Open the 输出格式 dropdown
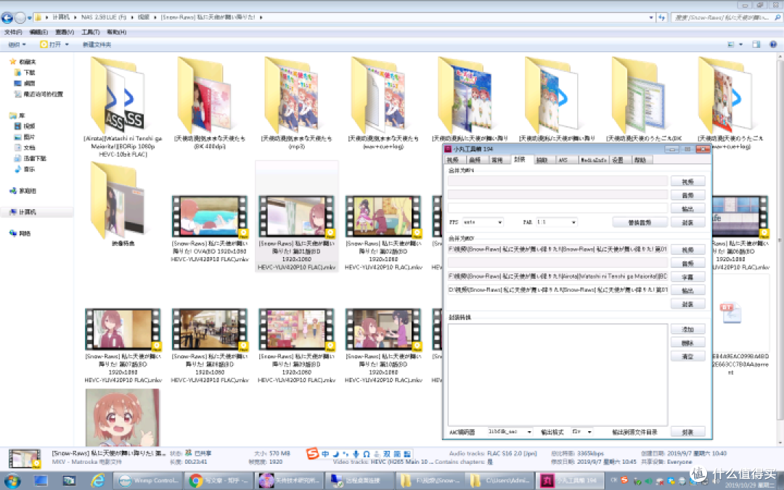 (582, 431)
